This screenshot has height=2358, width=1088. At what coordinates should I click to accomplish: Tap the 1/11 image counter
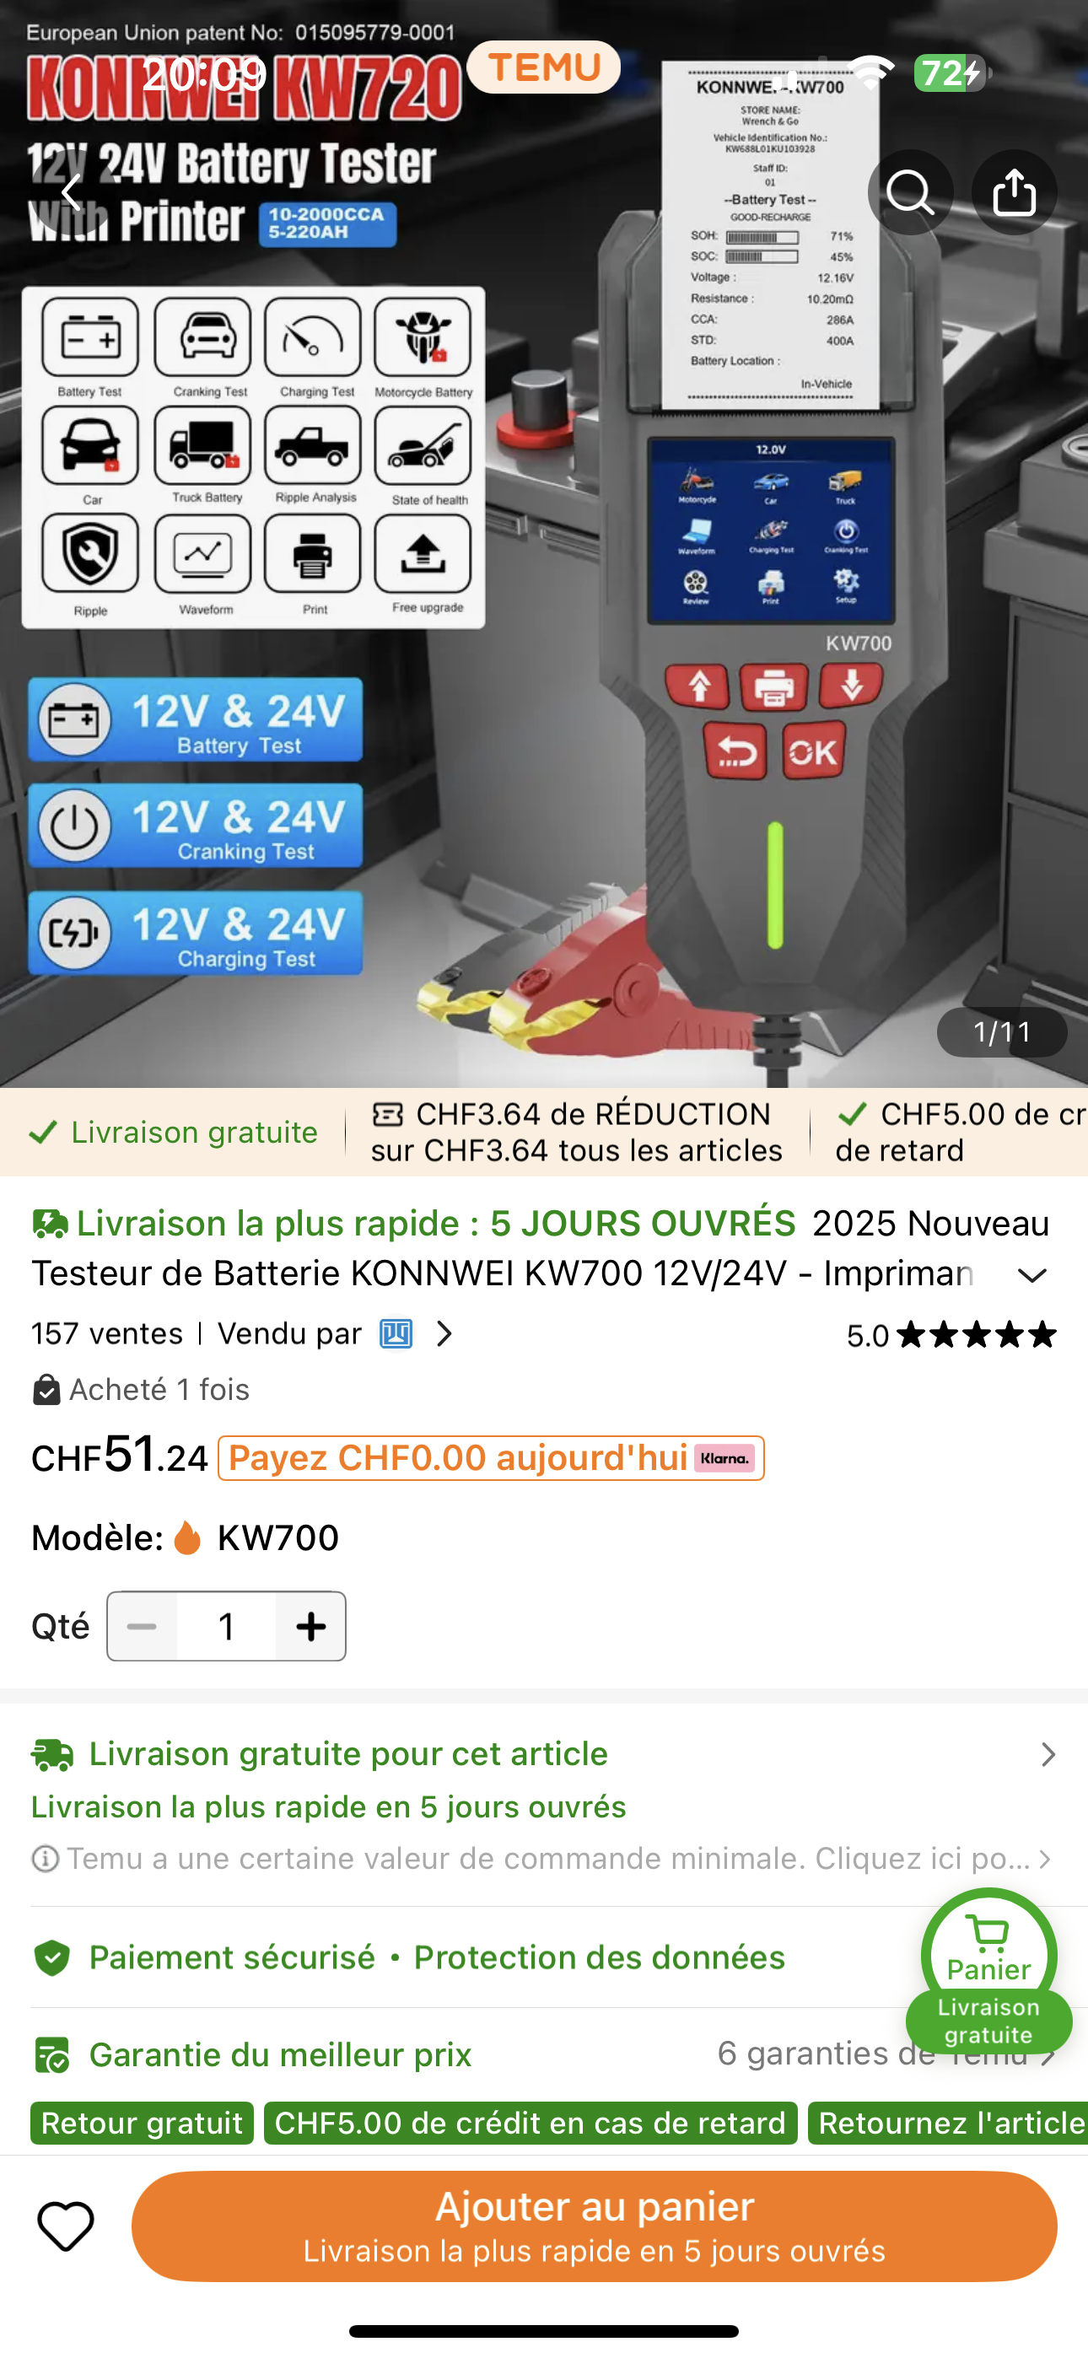[1002, 1032]
